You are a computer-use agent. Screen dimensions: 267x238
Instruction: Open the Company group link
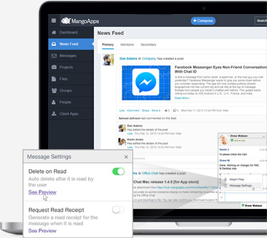pyautogui.click(x=149, y=59)
